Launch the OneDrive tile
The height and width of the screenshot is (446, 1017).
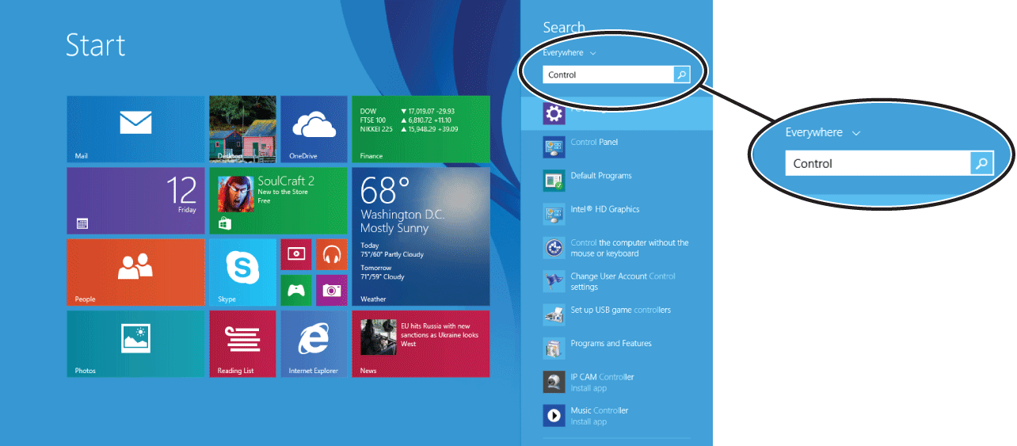point(314,129)
